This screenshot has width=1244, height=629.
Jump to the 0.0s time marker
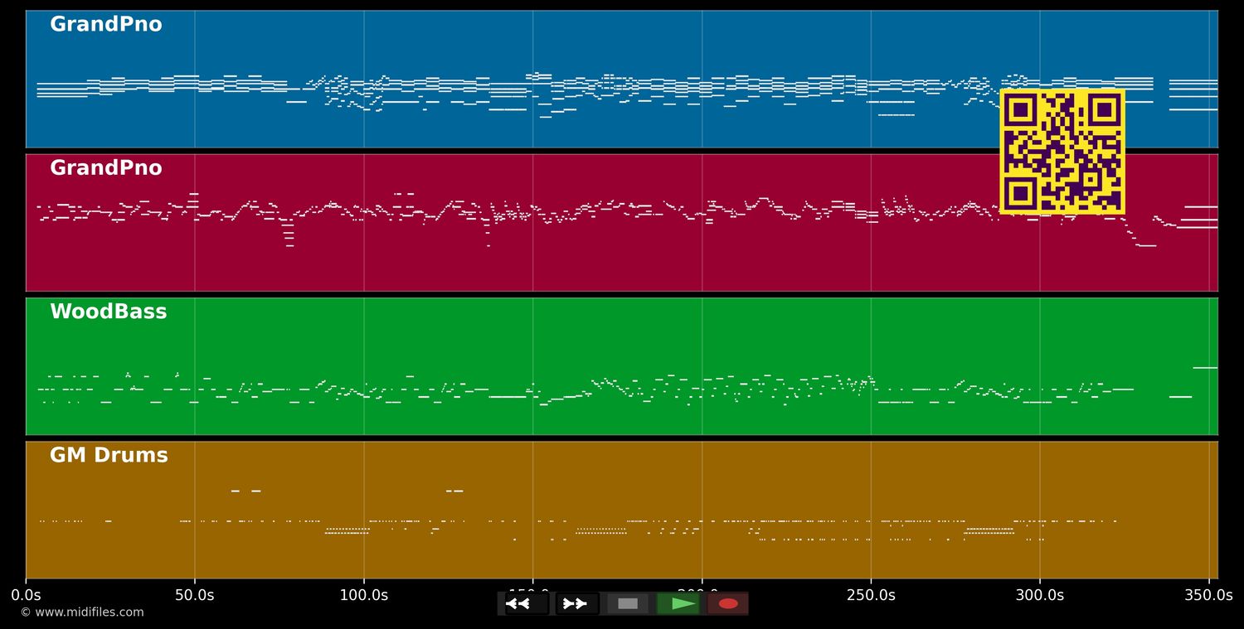click(x=27, y=595)
